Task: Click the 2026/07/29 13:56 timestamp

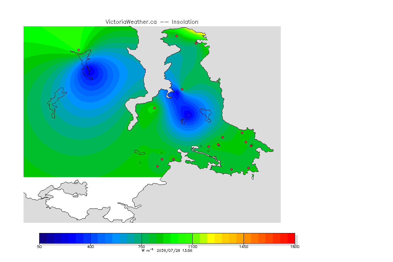Action: (x=174, y=250)
